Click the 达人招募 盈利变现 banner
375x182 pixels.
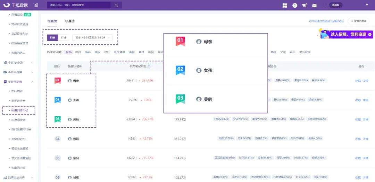(347, 34)
